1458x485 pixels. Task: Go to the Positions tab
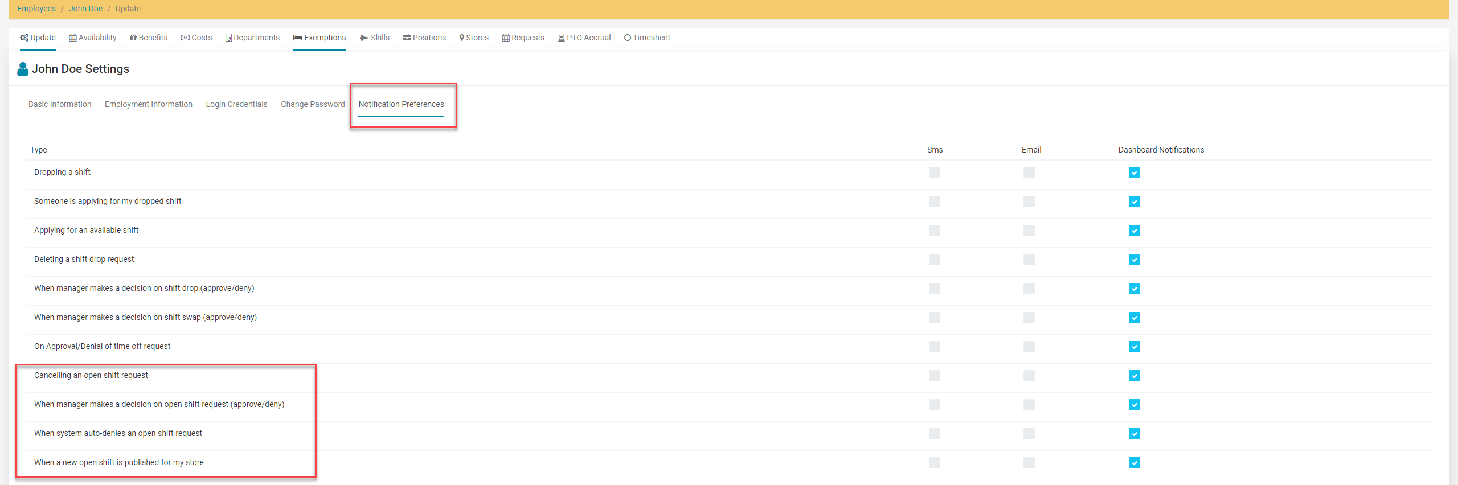pyautogui.click(x=424, y=38)
